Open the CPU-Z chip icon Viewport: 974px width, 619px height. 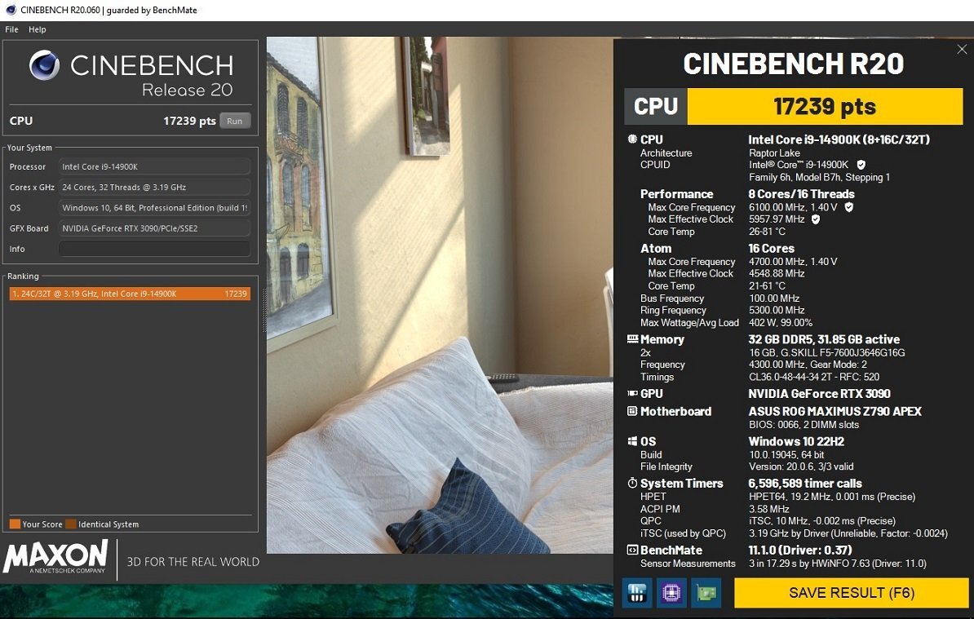point(671,593)
